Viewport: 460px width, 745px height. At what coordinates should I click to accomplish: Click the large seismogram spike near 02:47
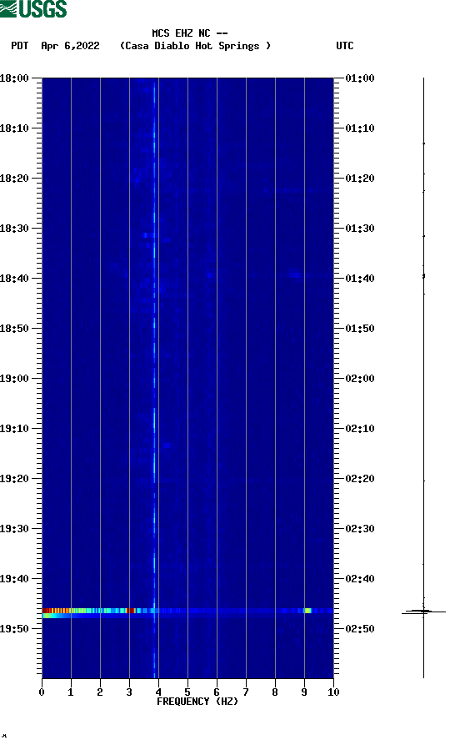[x=423, y=612]
